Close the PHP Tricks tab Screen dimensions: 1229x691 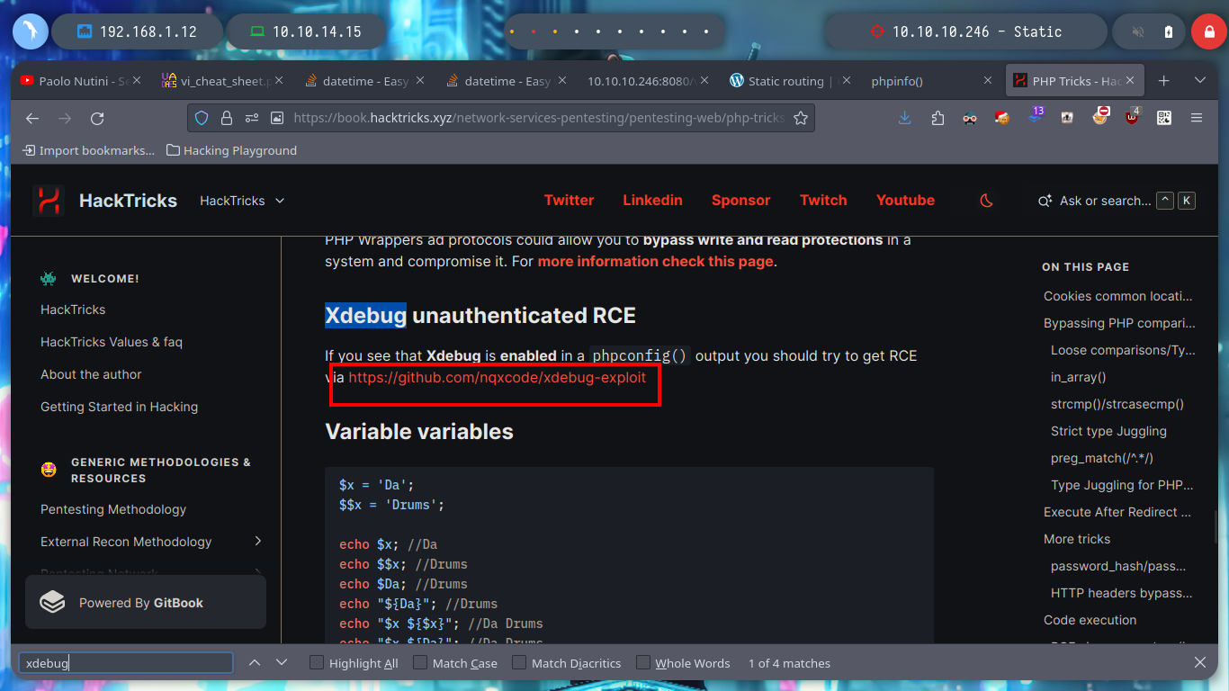pos(1131,81)
